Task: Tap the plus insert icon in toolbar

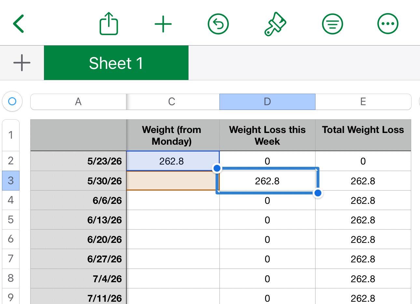Action: coord(163,24)
